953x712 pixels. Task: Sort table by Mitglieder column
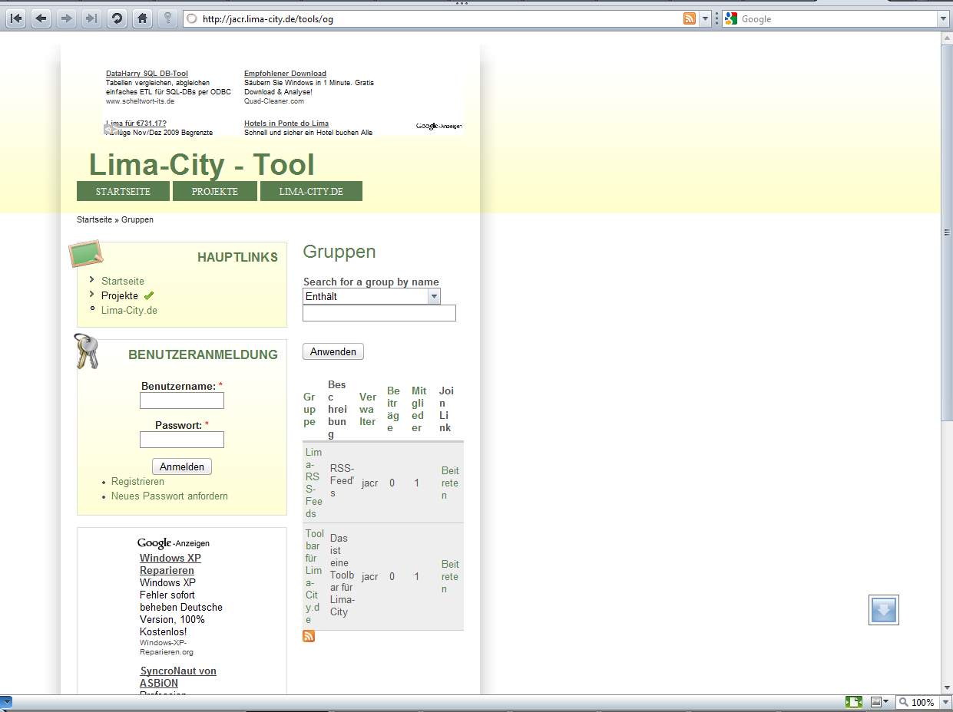[x=419, y=409]
